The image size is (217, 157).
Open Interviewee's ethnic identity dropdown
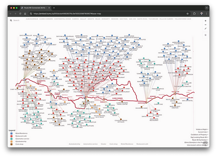[198, 145]
